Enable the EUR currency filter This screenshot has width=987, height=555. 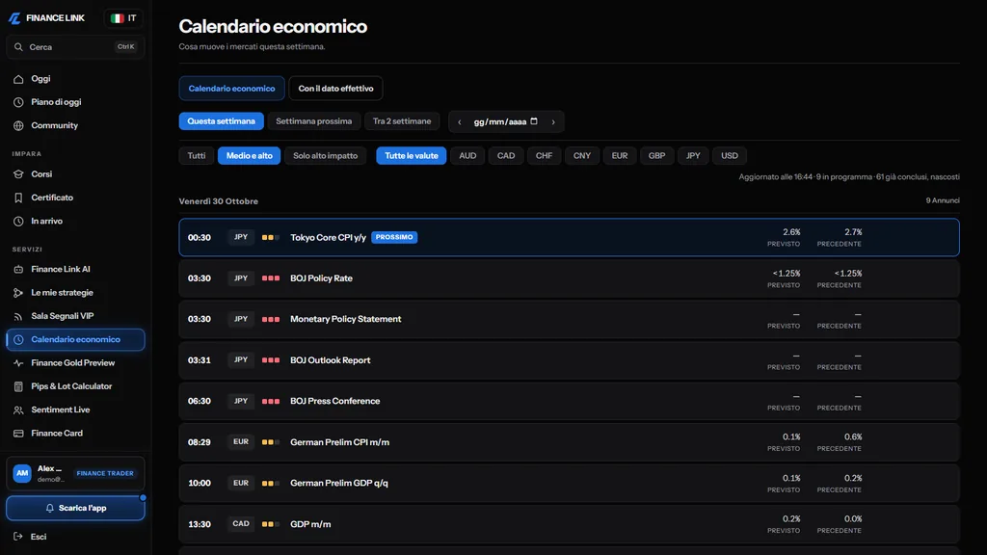click(620, 156)
